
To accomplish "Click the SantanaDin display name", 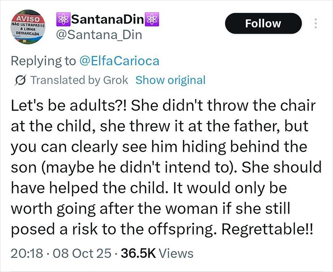I will pos(107,19).
